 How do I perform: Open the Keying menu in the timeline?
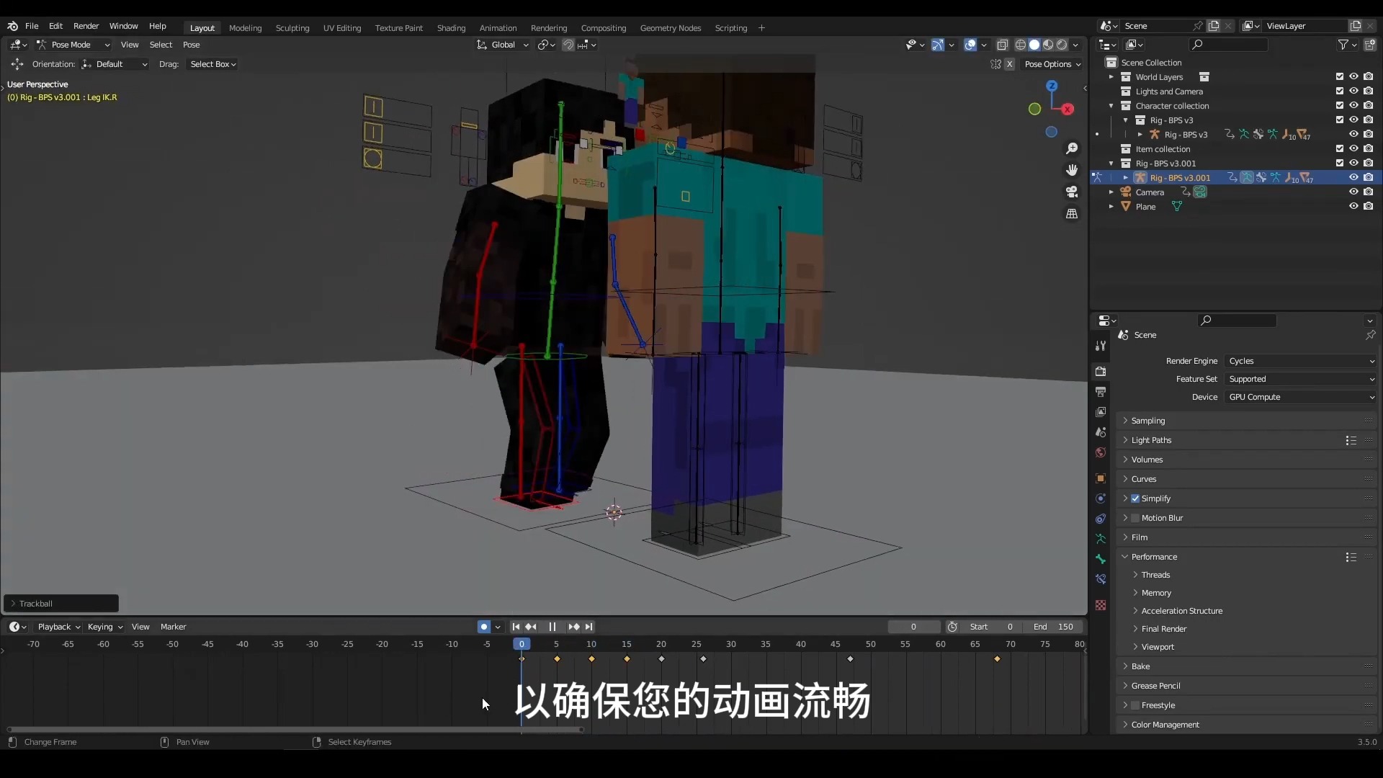104,627
